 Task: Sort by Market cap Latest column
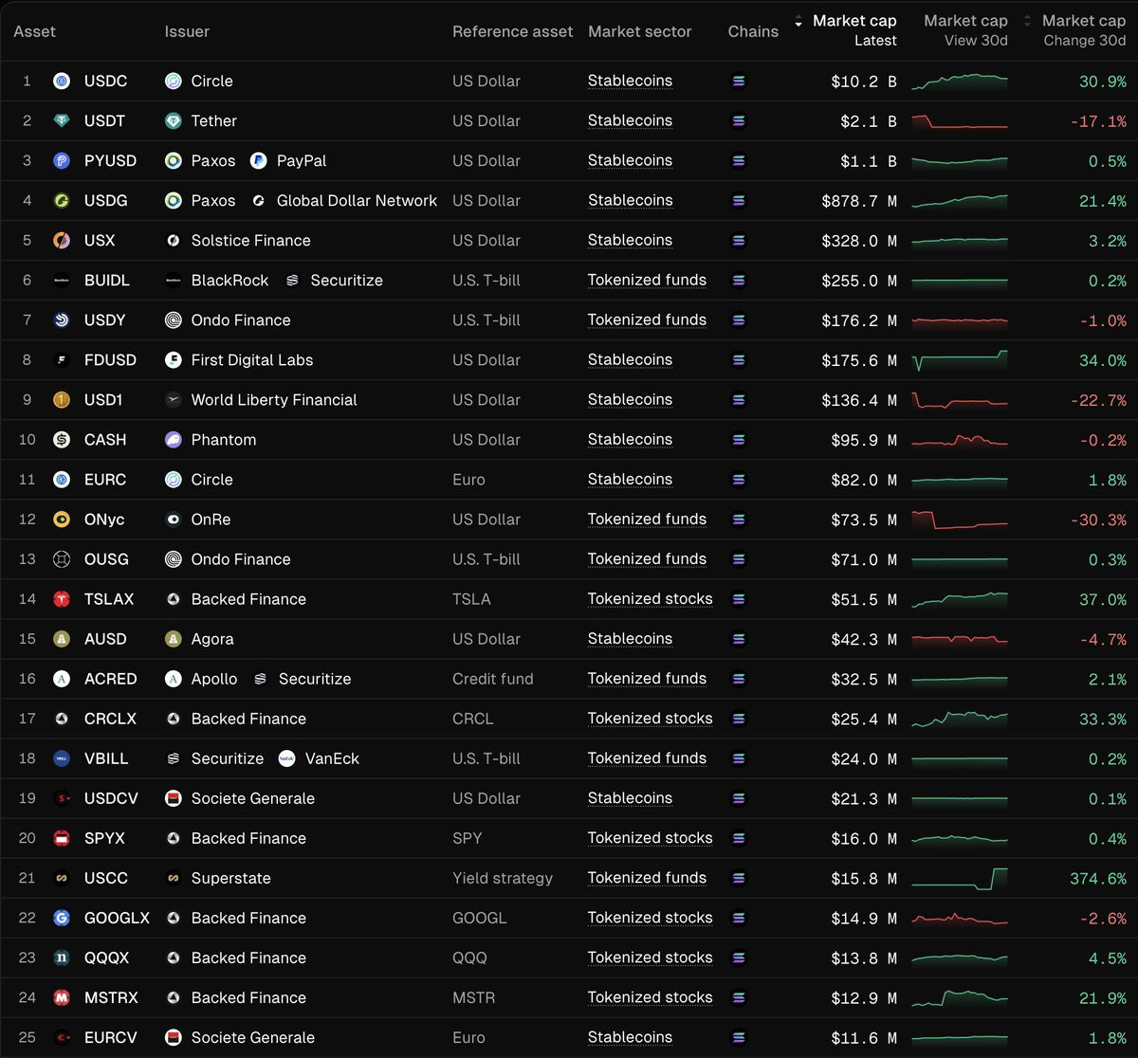[846, 30]
